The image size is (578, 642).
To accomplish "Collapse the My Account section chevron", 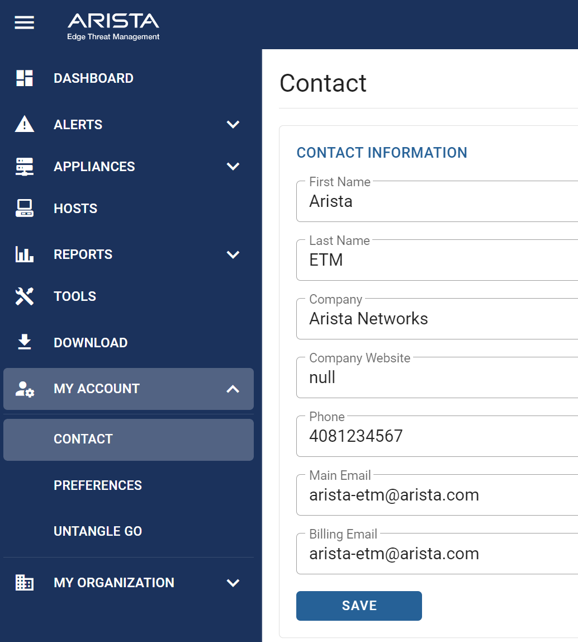I will 233,389.
